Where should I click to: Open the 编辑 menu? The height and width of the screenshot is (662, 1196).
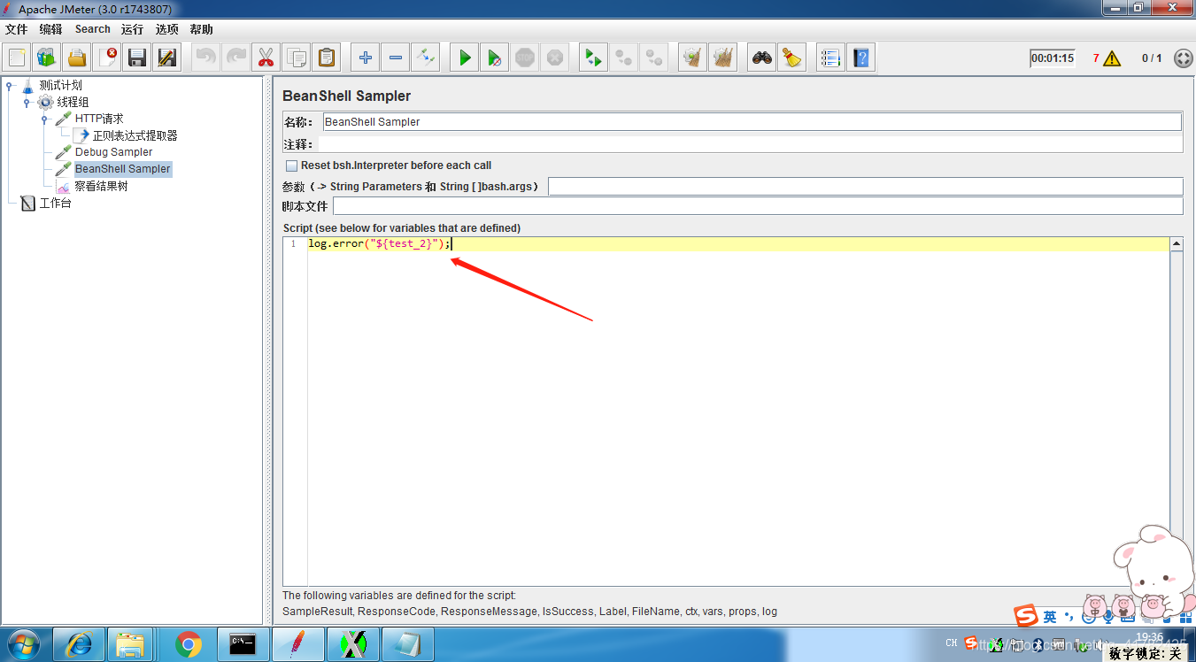[50, 29]
